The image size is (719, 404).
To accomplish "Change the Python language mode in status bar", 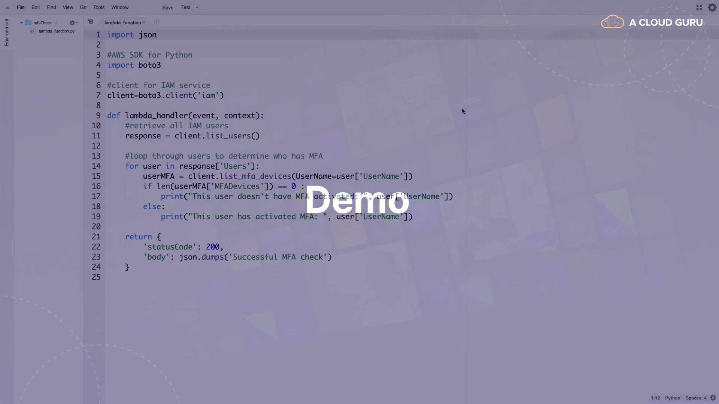I will (673, 398).
